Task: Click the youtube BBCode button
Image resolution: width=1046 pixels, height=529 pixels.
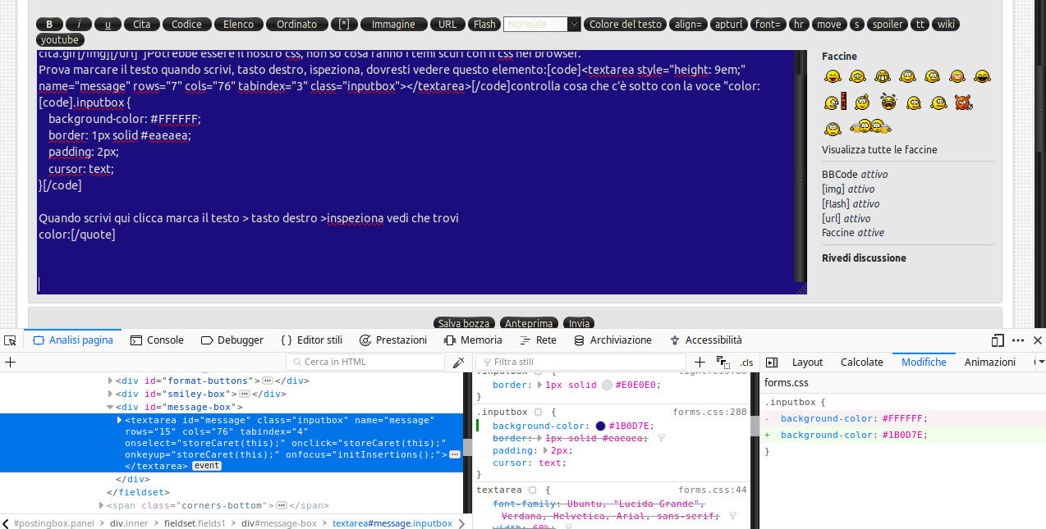Action: pyautogui.click(x=60, y=39)
